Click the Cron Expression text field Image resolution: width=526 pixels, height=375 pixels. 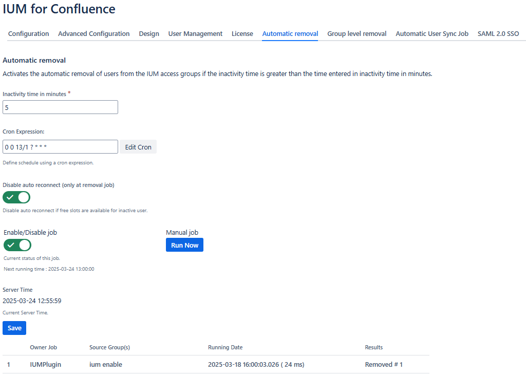(x=60, y=147)
